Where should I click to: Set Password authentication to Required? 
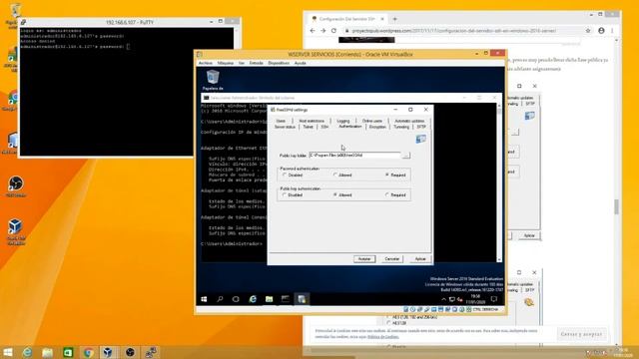click(x=387, y=176)
